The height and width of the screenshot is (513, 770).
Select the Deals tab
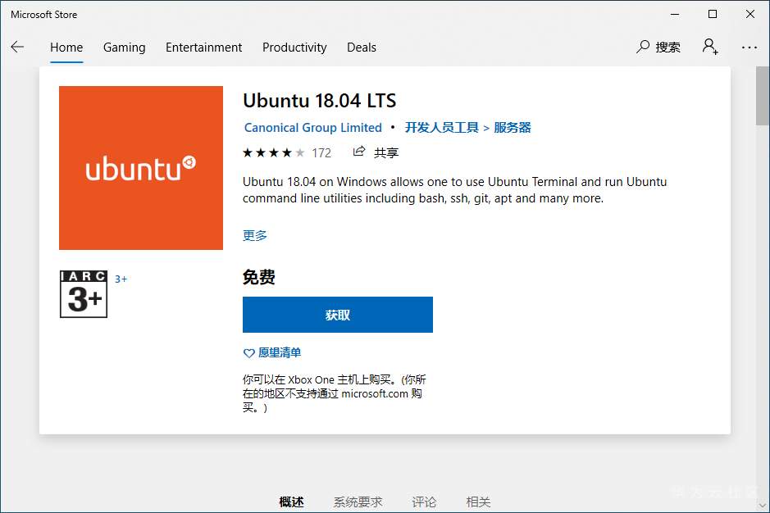[x=362, y=48]
